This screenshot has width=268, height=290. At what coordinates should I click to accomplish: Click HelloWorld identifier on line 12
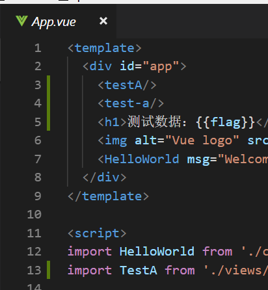pyautogui.click(x=157, y=252)
